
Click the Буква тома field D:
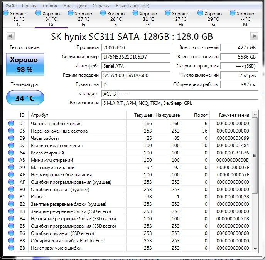[x=136, y=84]
